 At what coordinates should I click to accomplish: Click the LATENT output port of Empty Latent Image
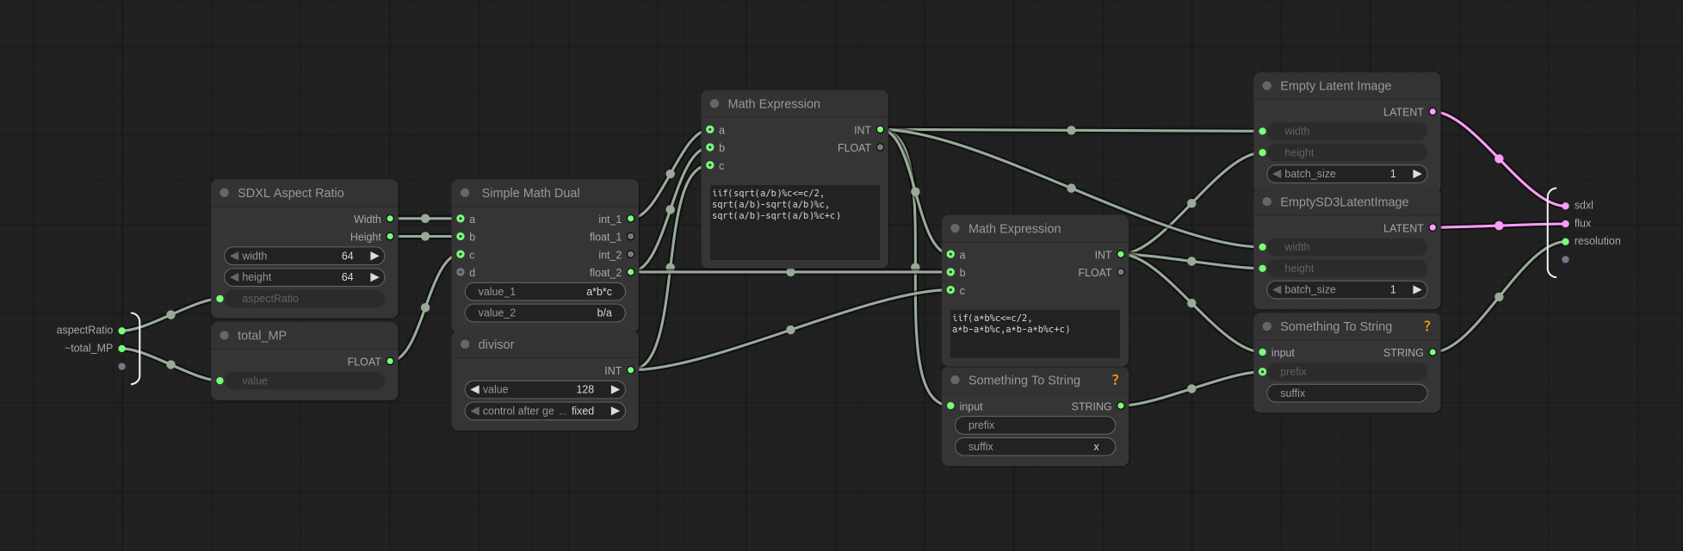(1432, 112)
